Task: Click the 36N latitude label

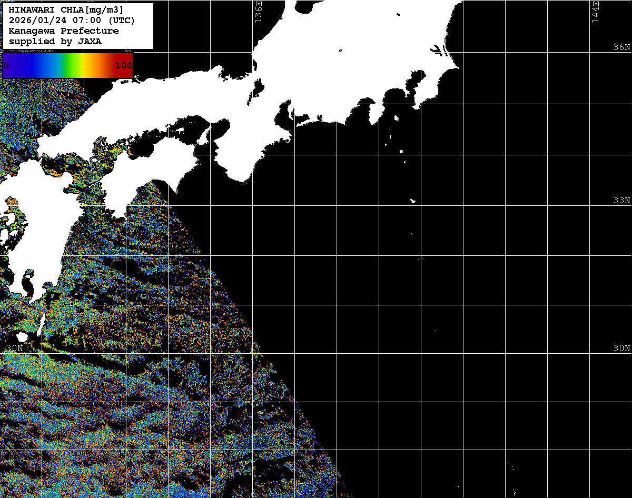Action: click(621, 47)
